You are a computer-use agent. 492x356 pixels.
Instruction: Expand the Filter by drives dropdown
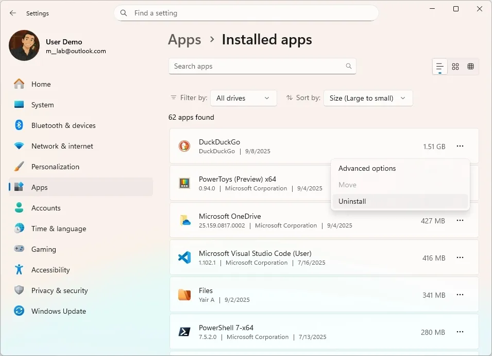[x=243, y=98]
